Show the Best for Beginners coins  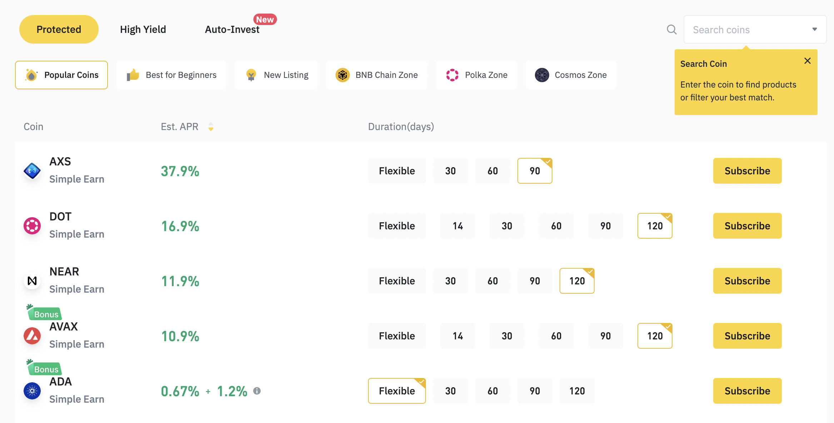[x=172, y=75]
